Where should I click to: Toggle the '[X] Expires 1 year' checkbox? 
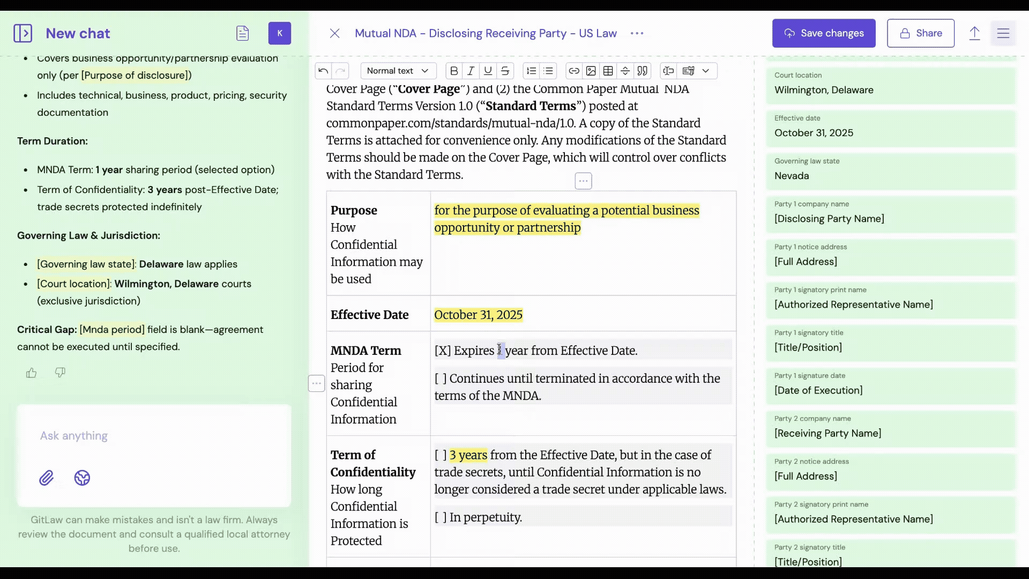(x=443, y=351)
